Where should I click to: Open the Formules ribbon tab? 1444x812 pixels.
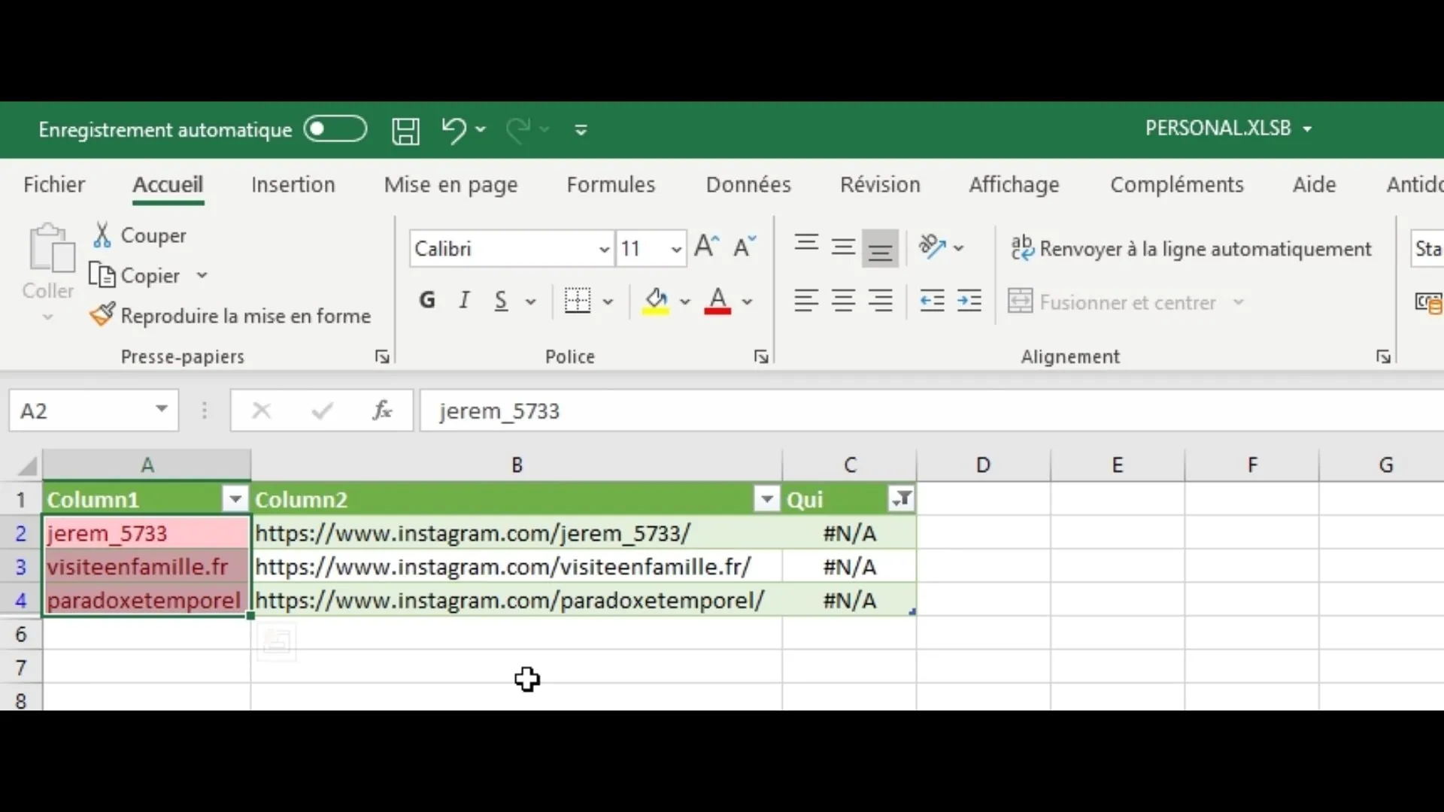click(611, 185)
